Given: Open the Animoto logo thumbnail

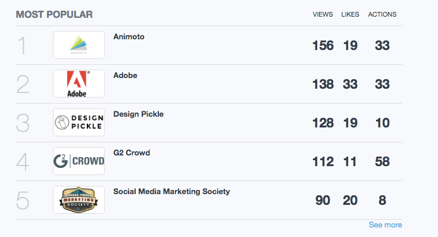Looking at the screenshot, I should tap(79, 45).
